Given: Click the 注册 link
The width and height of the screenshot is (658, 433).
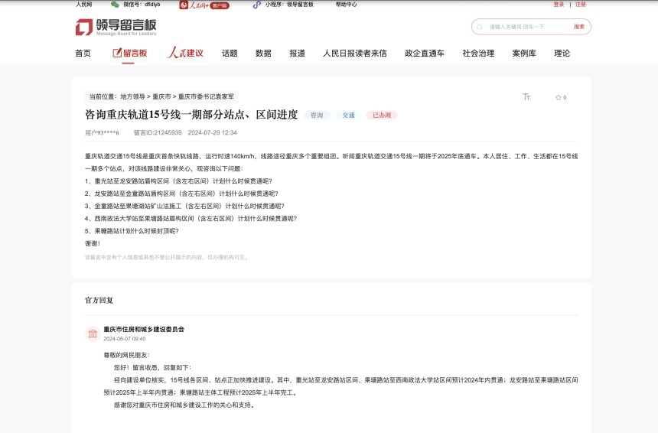Looking at the screenshot, I should (581, 5).
